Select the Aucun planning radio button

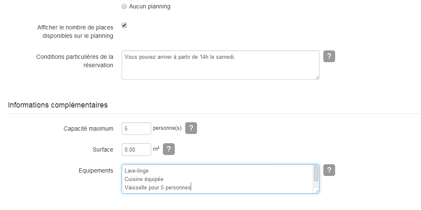(x=124, y=7)
